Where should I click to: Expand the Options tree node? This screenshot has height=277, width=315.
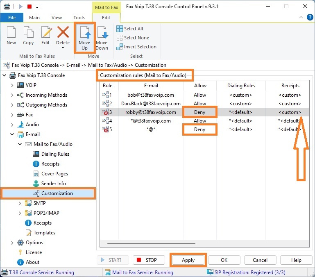[12, 243]
